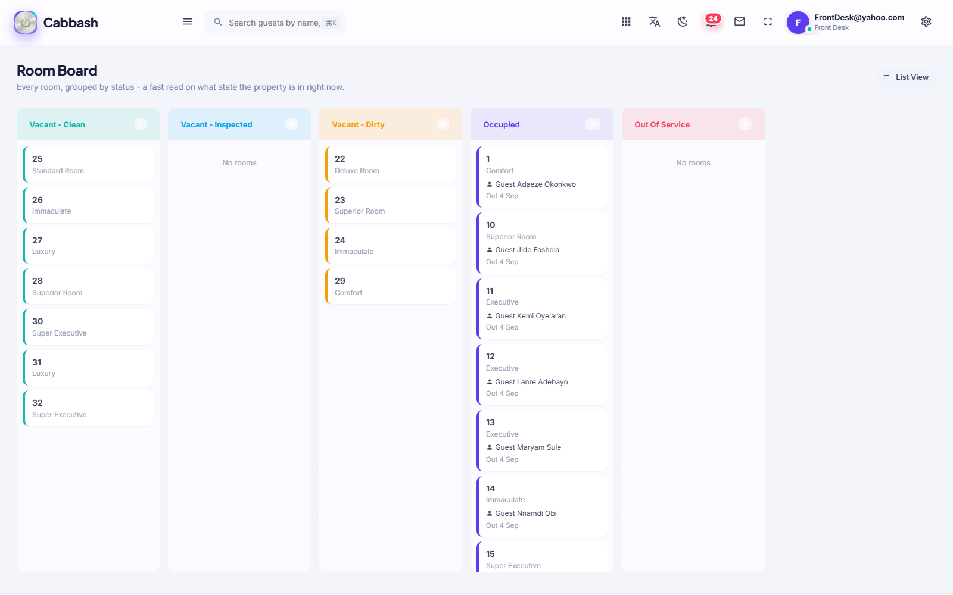This screenshot has height=595, width=953.
Task: Open room 30 Super Executive card
Action: tap(88, 327)
